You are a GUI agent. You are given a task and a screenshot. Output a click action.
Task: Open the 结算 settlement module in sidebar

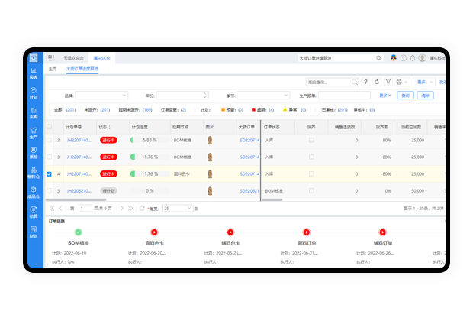coord(34,212)
